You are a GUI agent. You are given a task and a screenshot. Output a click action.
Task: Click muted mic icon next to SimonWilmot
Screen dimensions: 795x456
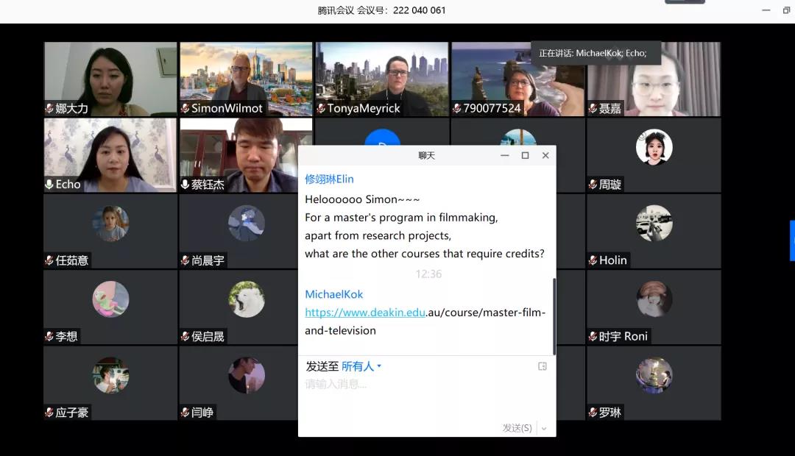[185, 109]
